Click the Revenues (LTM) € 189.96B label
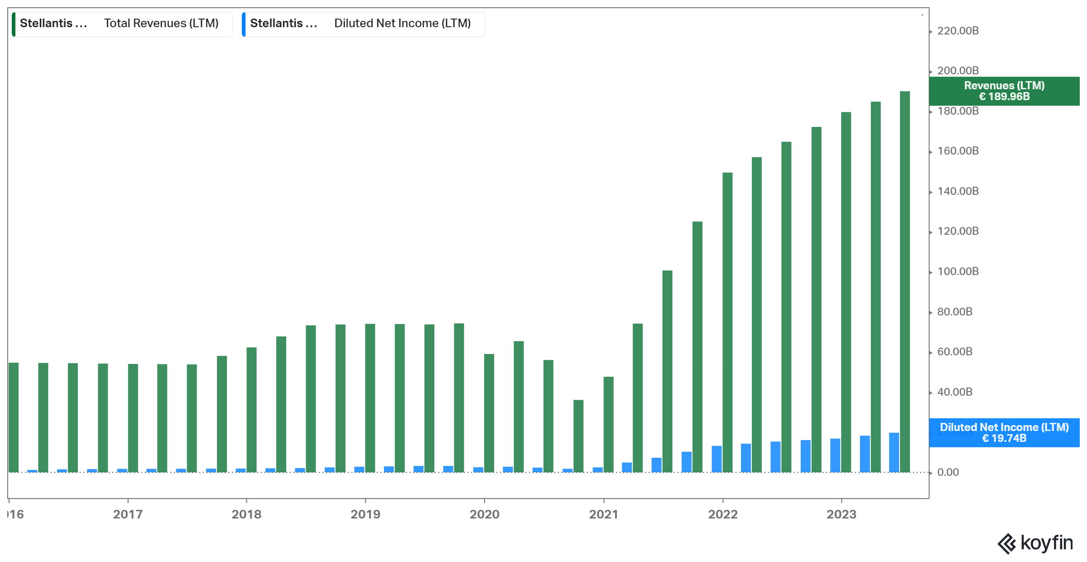Image resolution: width=1087 pixels, height=562 pixels. click(x=1004, y=91)
